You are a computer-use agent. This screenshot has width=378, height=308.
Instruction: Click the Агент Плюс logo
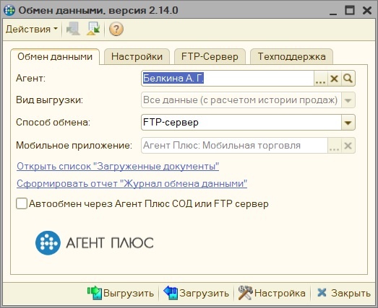(95, 242)
